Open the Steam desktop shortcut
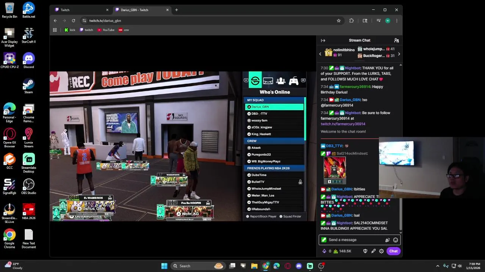This screenshot has width=485, height=272. [x=29, y=86]
